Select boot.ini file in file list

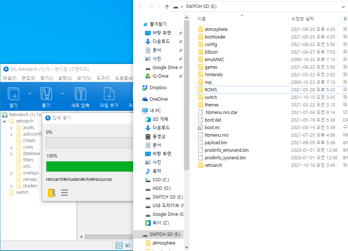click(209, 128)
